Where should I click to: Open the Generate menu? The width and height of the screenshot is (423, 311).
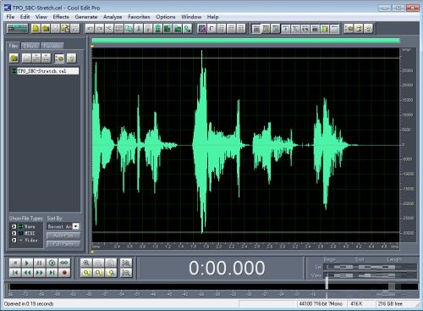click(86, 17)
